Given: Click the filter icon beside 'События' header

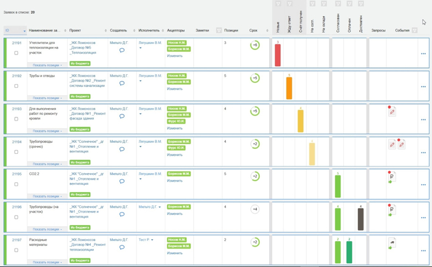Looking at the screenshot, I should 415,30.
